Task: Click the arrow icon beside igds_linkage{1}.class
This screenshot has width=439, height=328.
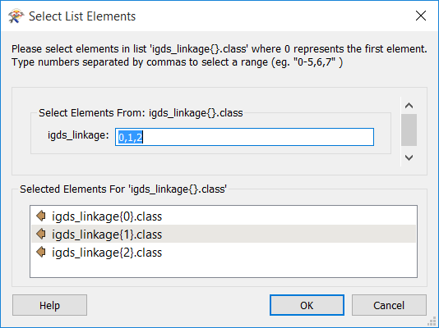Action: 41,234
